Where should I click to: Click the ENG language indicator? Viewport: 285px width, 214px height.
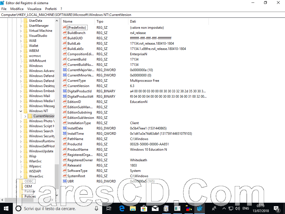246,208
